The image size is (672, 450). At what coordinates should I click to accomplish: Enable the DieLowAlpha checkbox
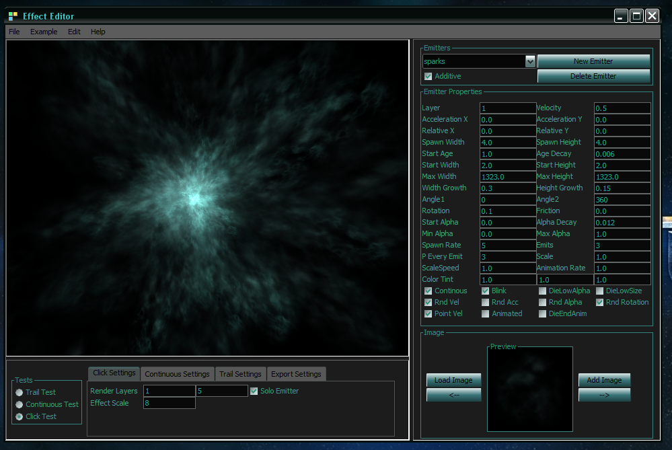(x=543, y=291)
